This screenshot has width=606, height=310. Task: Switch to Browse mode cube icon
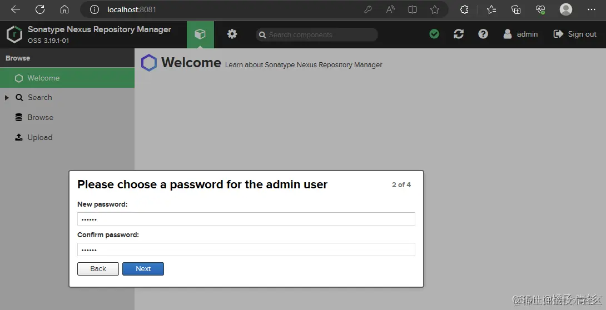[x=200, y=34]
